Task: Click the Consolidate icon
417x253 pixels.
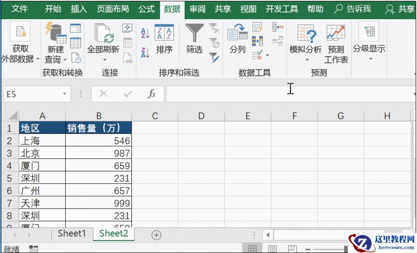Action: (278, 27)
